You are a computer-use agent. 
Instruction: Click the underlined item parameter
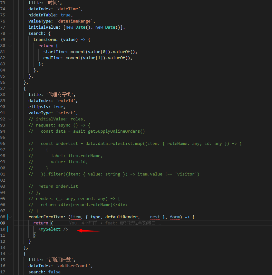(75, 217)
